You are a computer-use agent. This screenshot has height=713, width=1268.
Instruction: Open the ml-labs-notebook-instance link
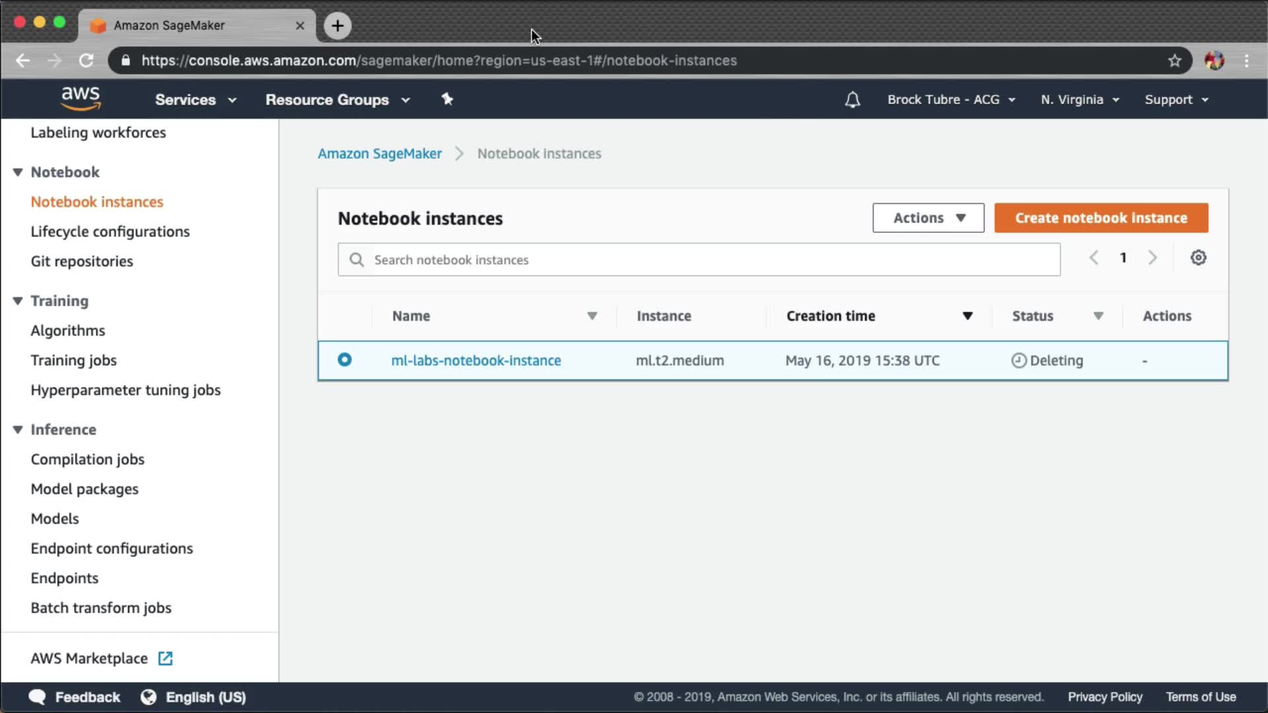[x=475, y=360]
